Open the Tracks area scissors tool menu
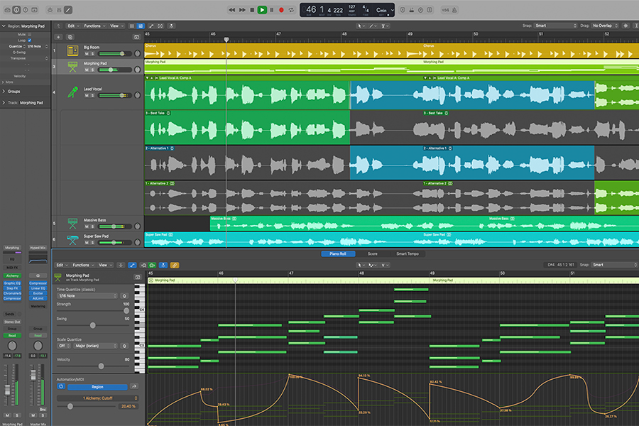The image size is (639, 426). pos(385,26)
